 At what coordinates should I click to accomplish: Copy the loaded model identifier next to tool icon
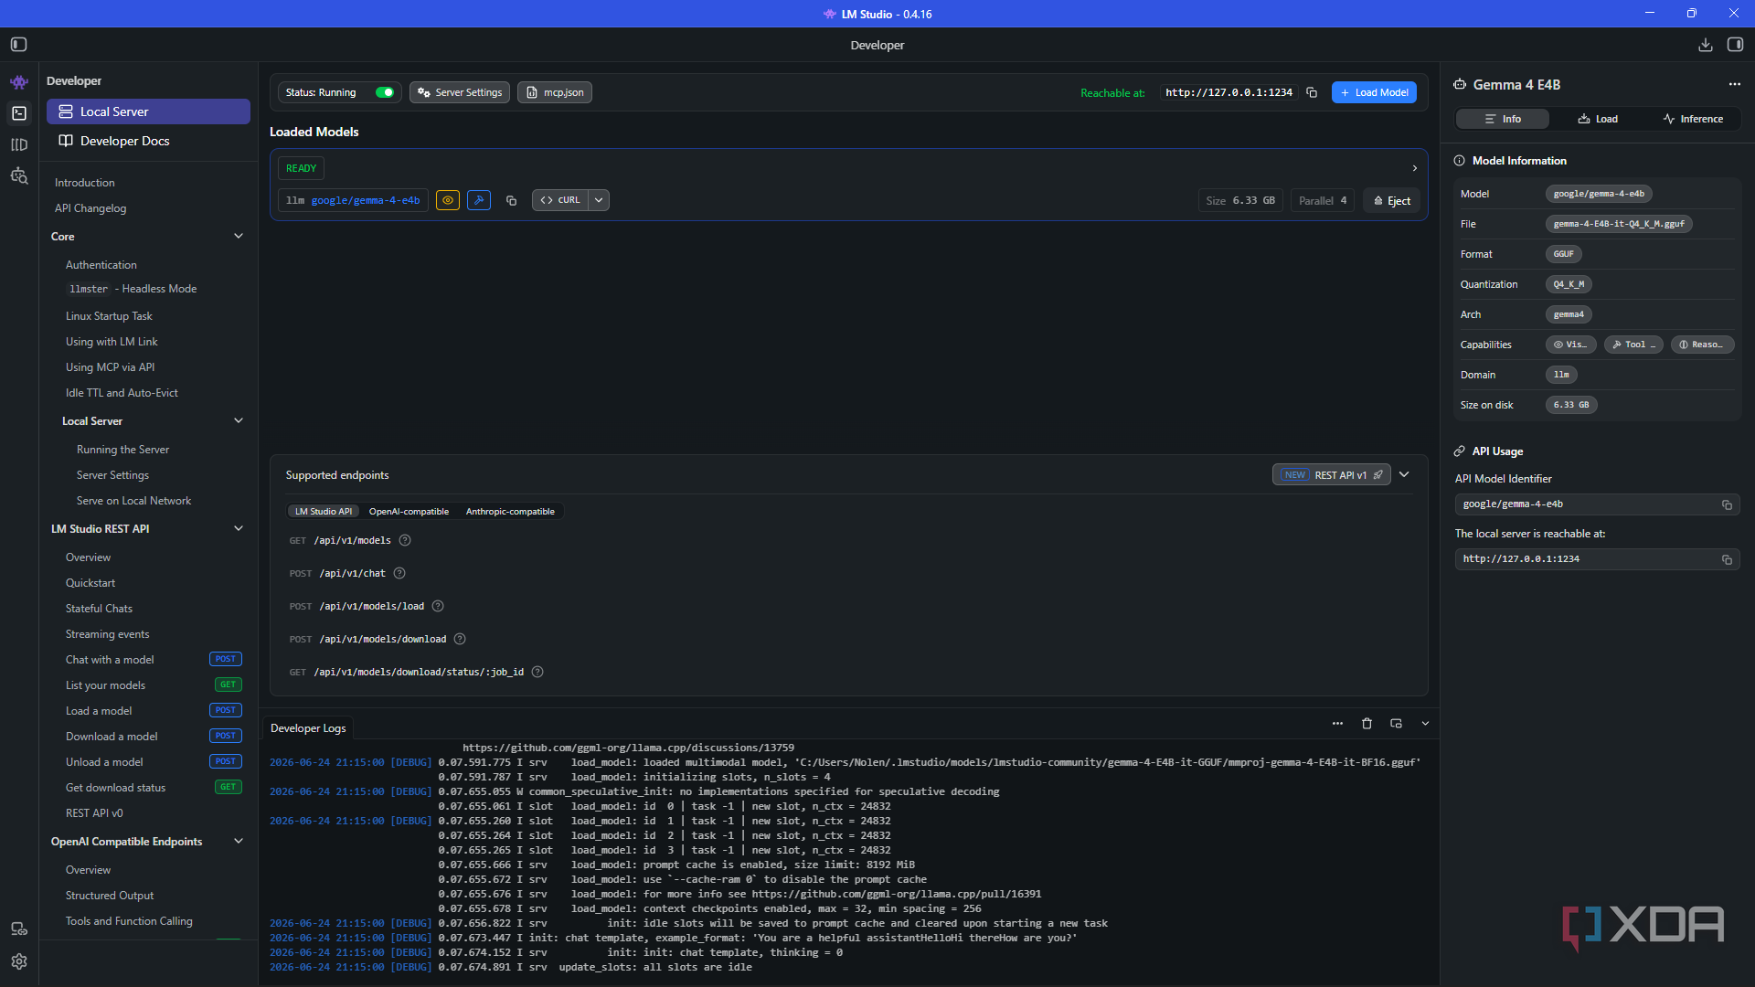[512, 200]
